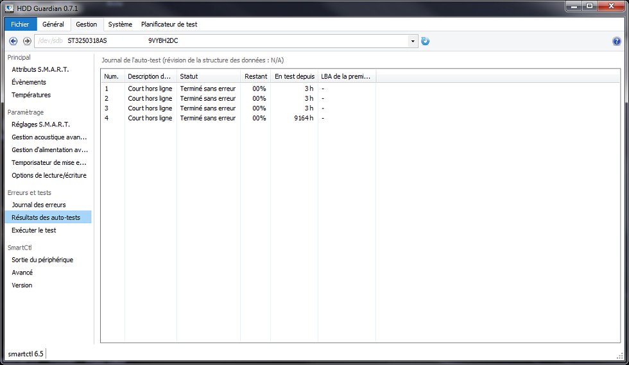Maximize the HDD Guardian window
Image resolution: width=629 pixels, height=365 pixels.
click(589, 6)
